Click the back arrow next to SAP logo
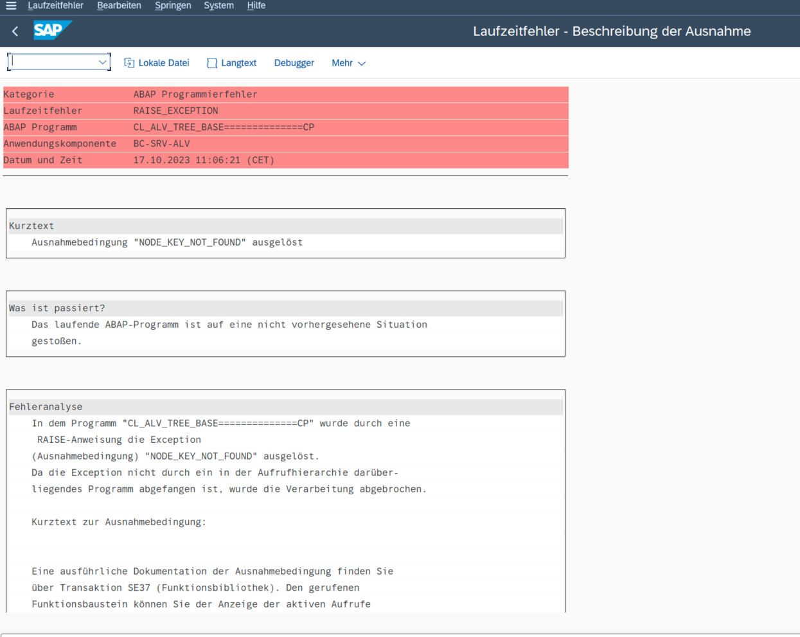This screenshot has height=637, width=800. pyautogui.click(x=15, y=31)
